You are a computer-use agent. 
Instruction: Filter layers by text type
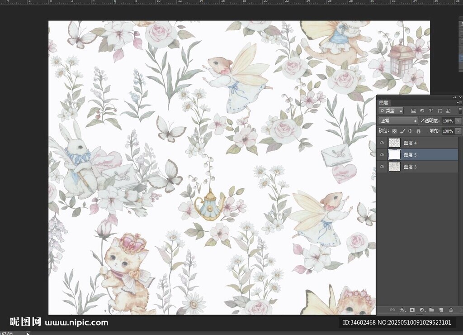(430, 111)
